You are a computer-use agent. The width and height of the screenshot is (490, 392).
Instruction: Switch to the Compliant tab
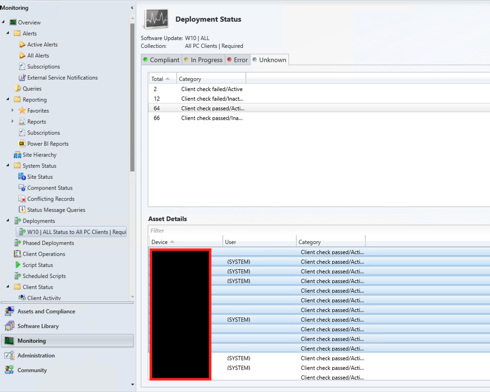[161, 60]
